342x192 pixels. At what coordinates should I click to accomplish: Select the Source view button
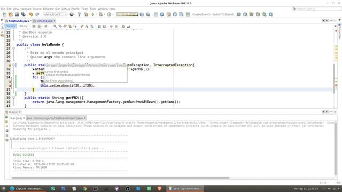11,26
